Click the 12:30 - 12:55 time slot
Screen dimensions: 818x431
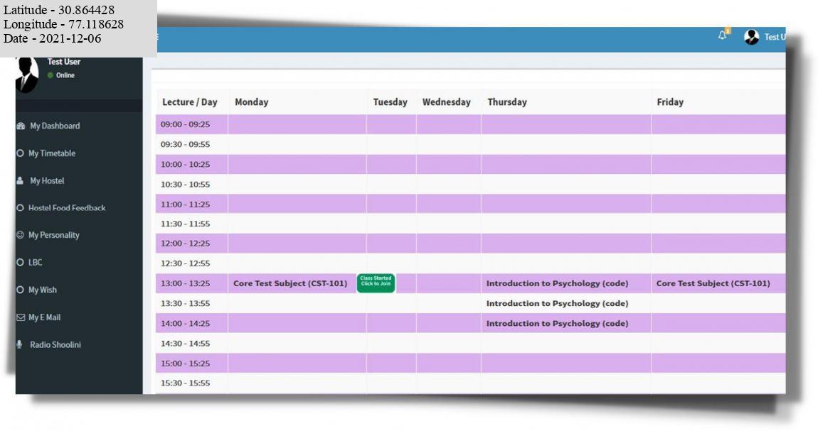[x=185, y=263]
